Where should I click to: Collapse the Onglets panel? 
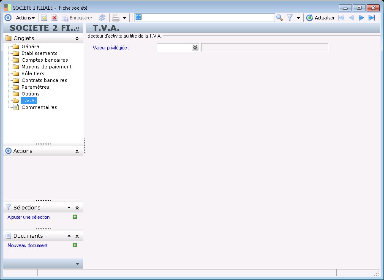[x=77, y=39]
